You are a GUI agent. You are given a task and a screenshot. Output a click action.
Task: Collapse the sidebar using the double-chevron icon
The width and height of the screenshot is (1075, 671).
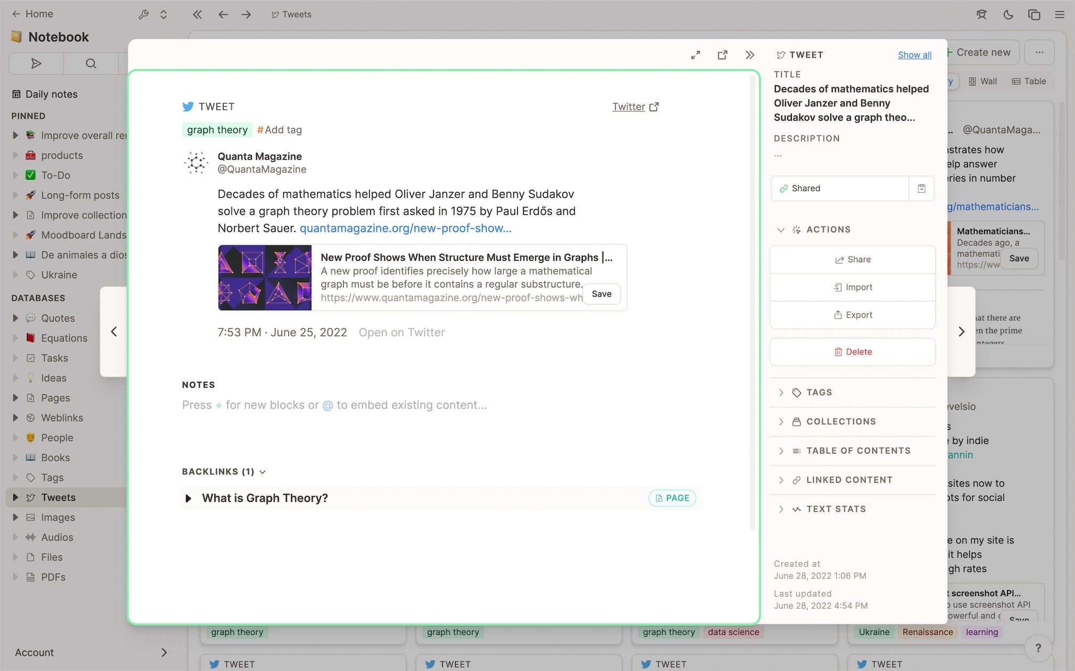[197, 14]
